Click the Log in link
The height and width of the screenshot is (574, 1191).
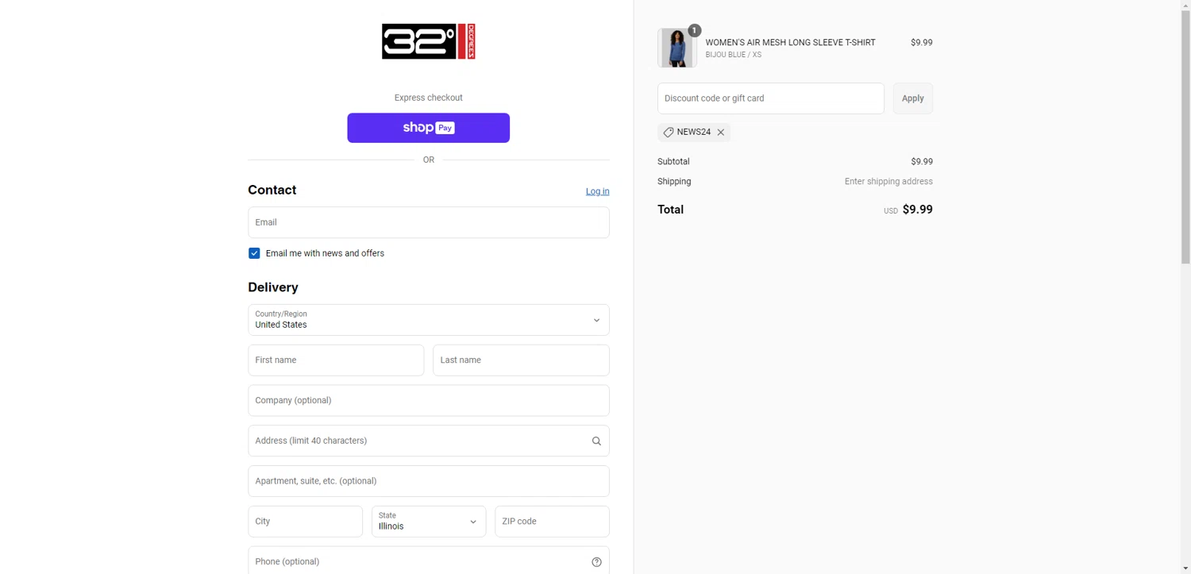pos(597,191)
